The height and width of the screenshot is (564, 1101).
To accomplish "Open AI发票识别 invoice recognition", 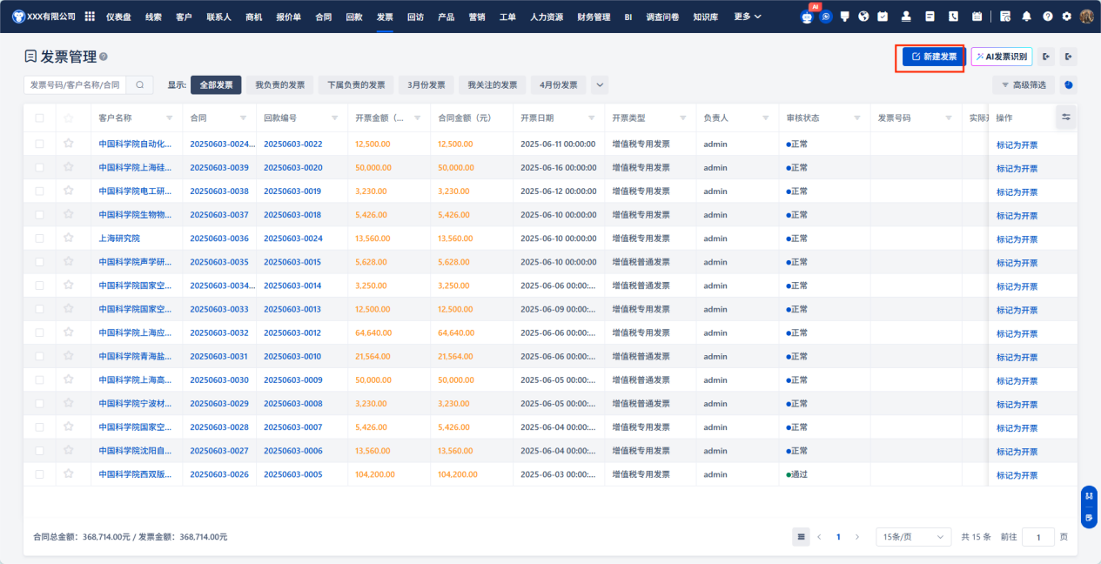I will click(x=1002, y=57).
